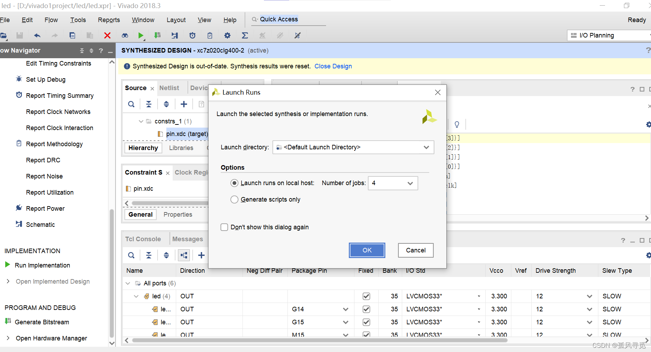
Task: Collapse the constrs_1 tree node
Action: [x=141, y=121]
